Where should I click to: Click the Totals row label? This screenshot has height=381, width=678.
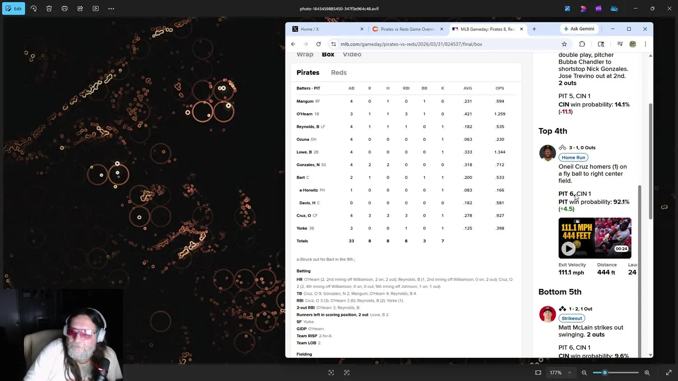(x=302, y=241)
